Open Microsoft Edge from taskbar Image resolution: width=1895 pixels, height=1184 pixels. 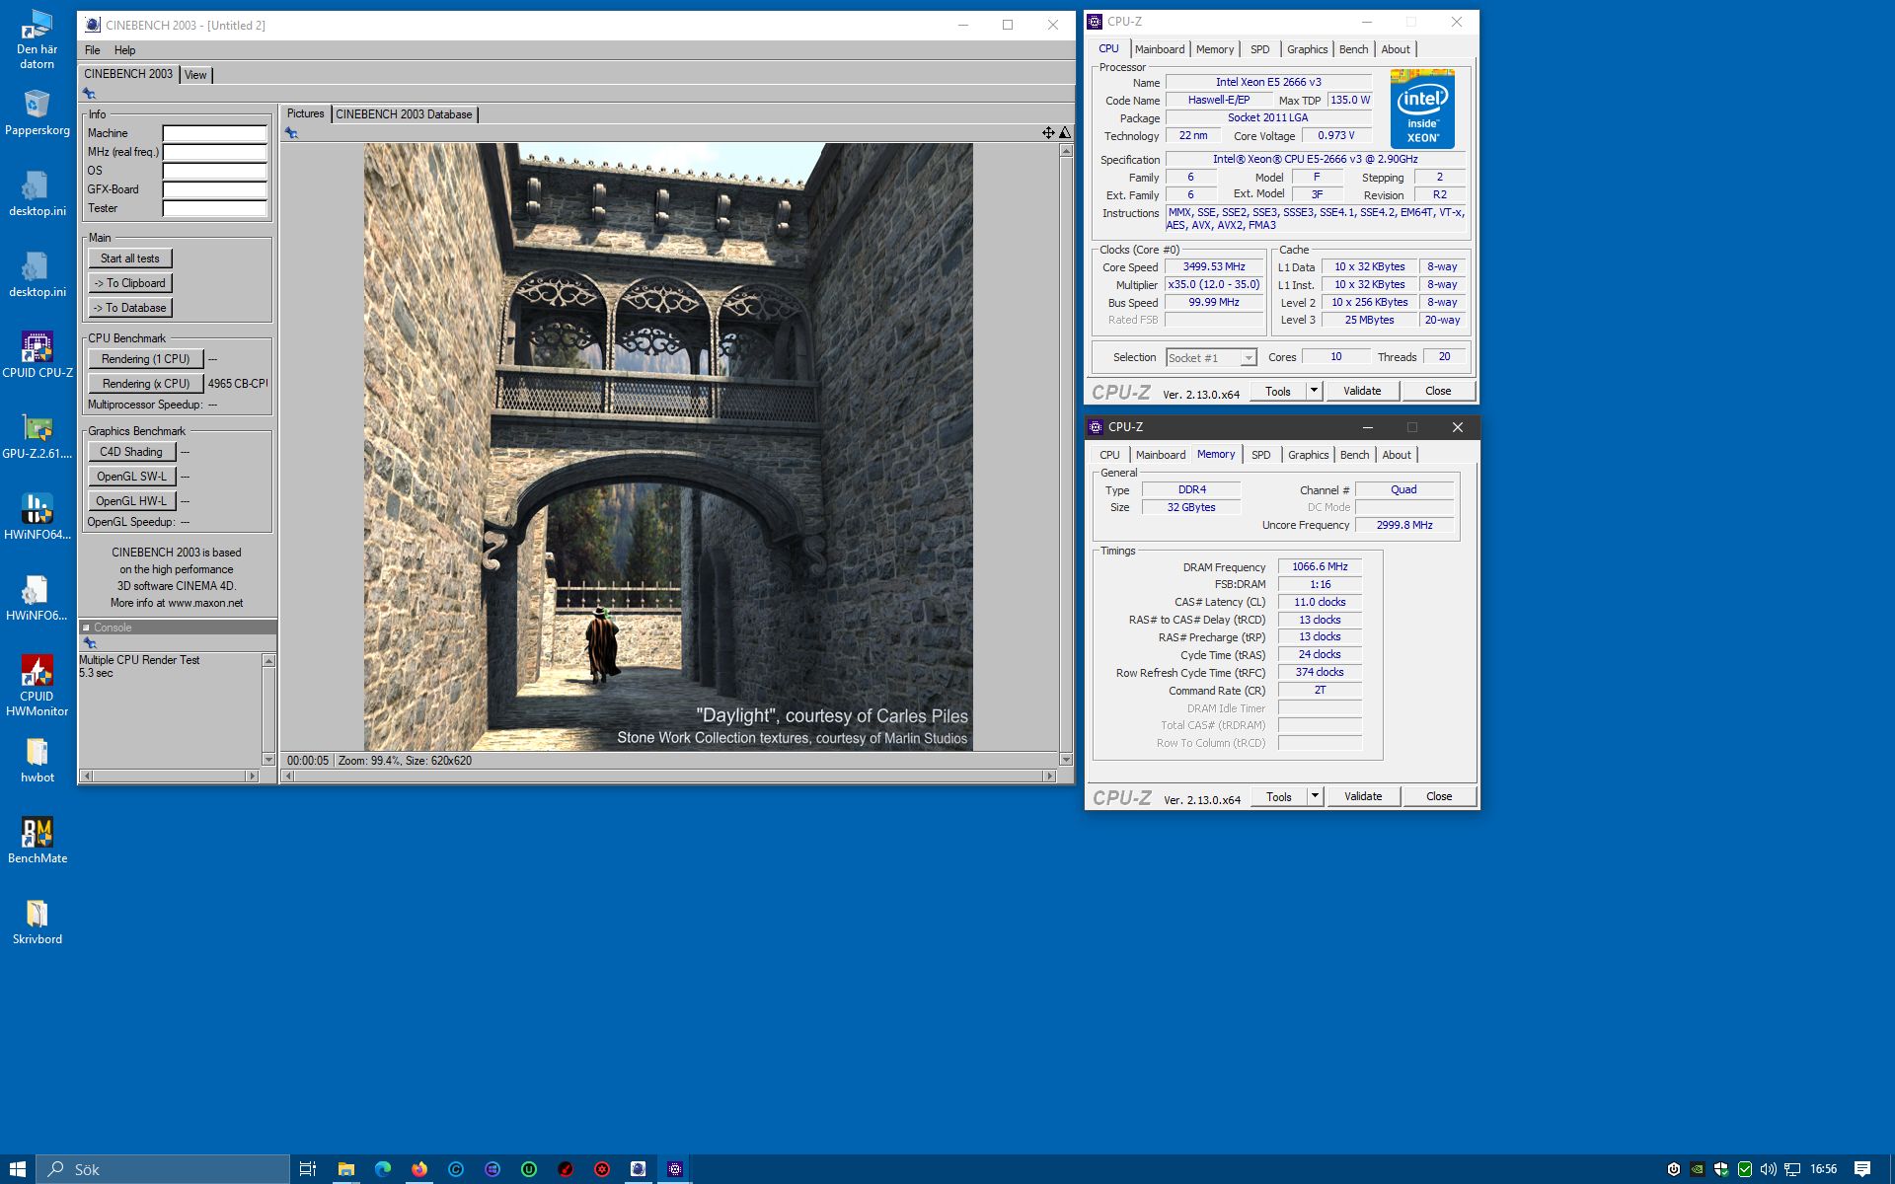click(383, 1169)
